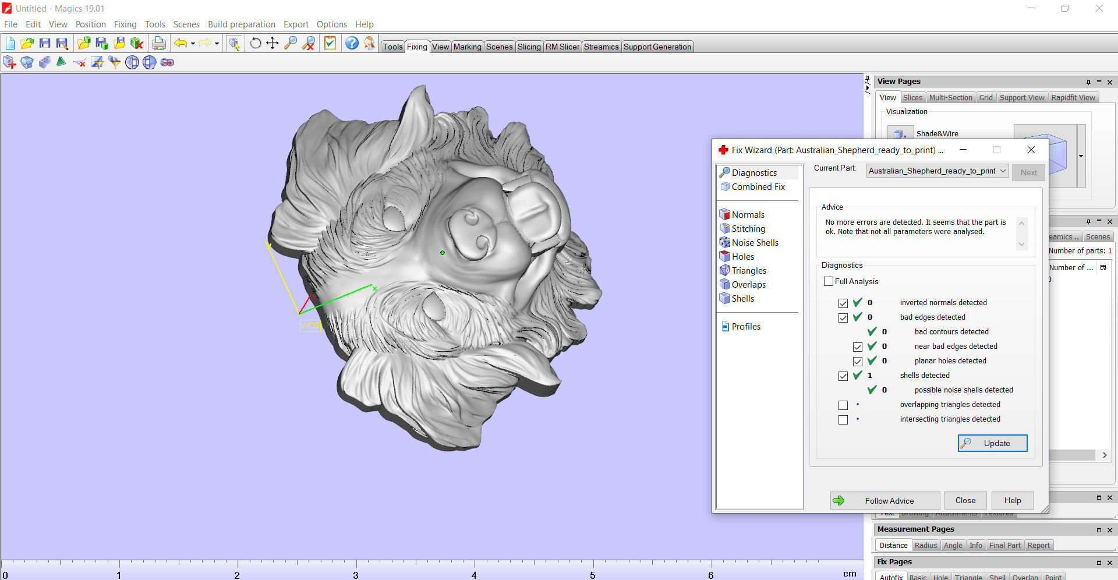The image size is (1118, 580).
Task: Switch to the RM Slicer toolbar tab
Action: click(x=562, y=47)
